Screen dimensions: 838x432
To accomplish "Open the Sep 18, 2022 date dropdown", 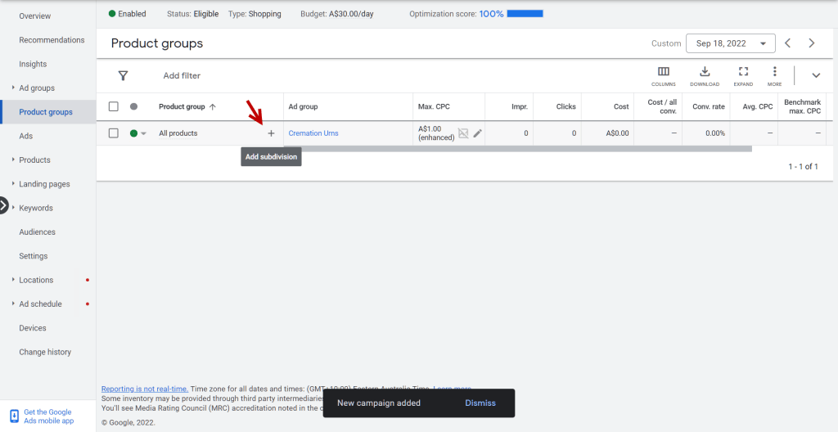I will click(x=731, y=43).
